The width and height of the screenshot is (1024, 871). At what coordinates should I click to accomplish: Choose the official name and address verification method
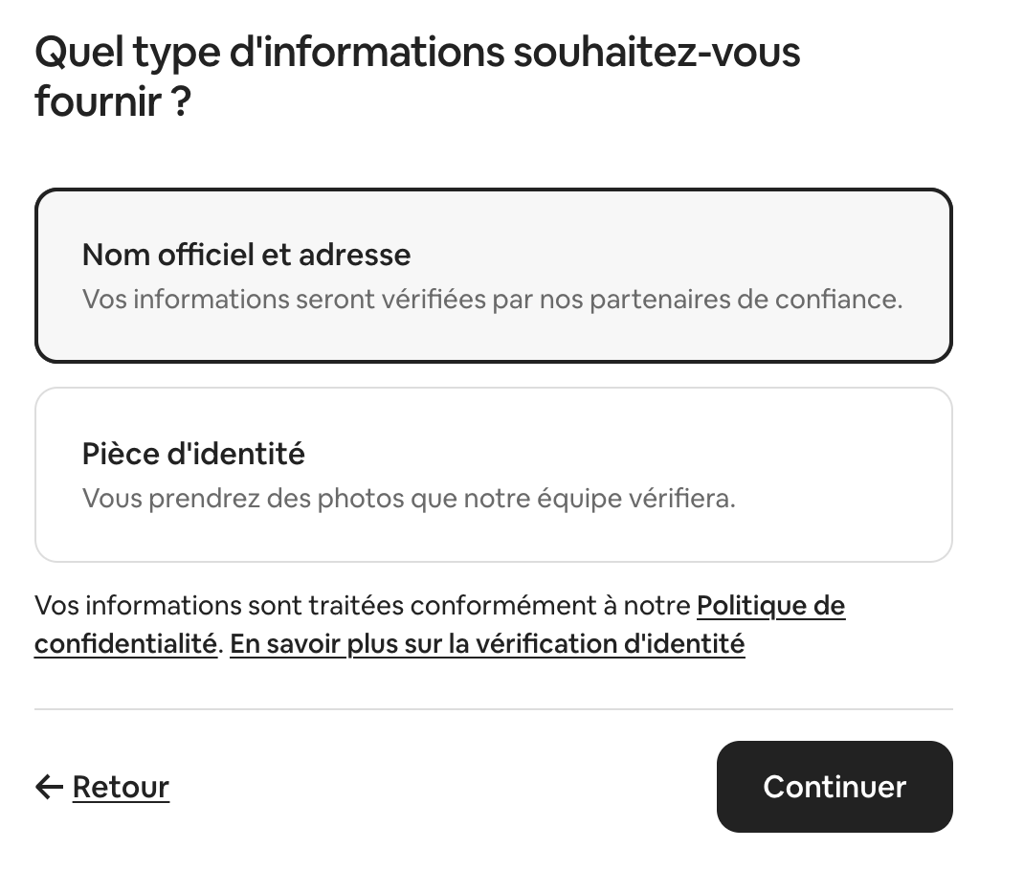(x=493, y=275)
